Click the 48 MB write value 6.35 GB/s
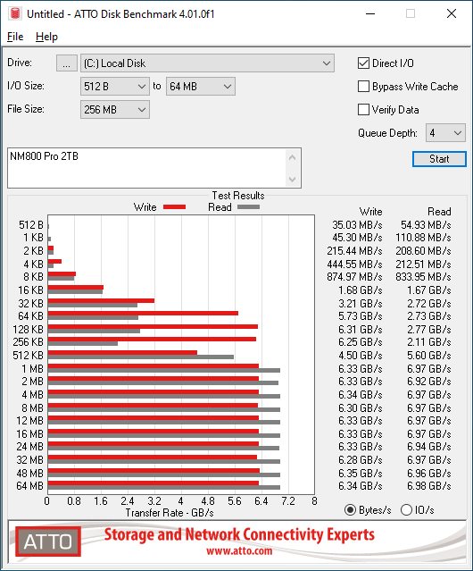473x571 pixels. 361,474
